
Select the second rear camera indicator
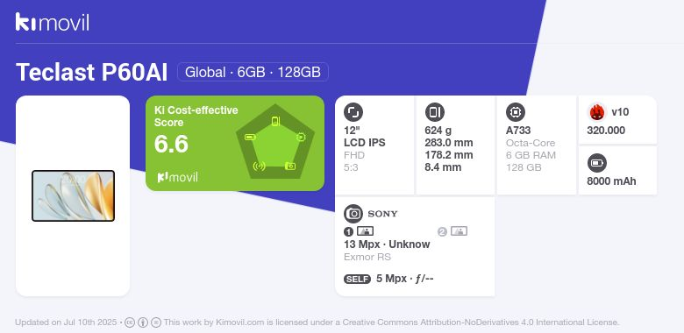click(452, 231)
